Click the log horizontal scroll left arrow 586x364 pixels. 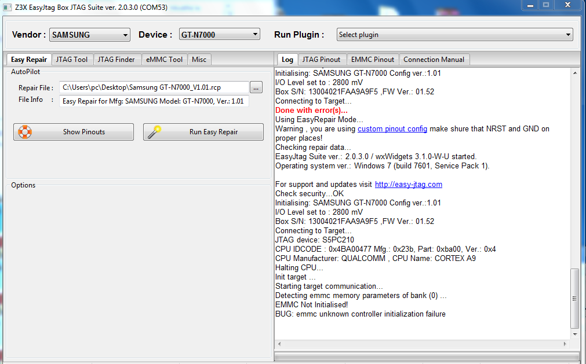279,344
